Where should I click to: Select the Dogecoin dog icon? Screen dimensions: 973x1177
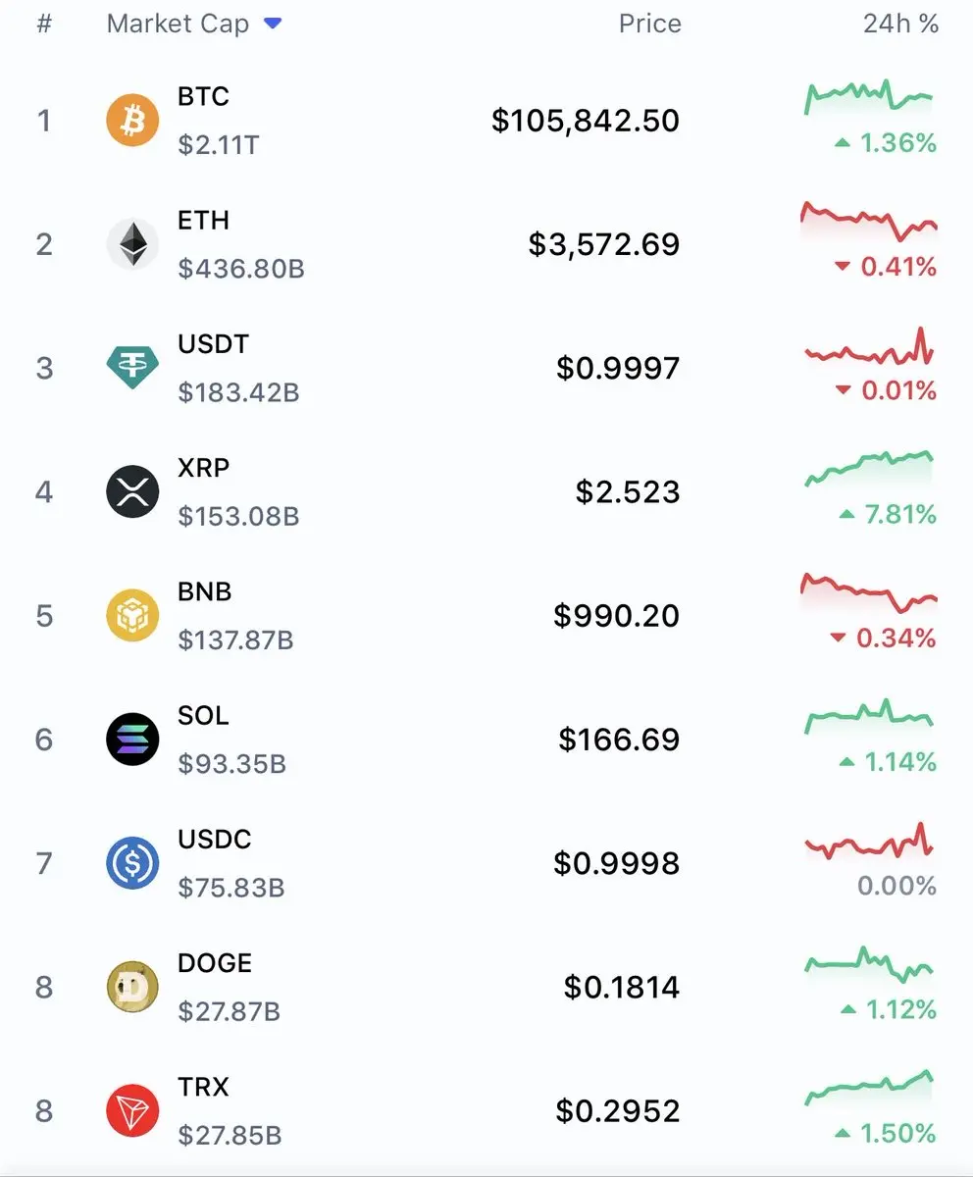132,987
